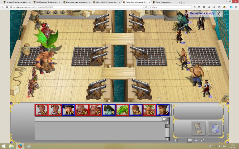Click the 'Вернуться в игру' link
Image resolution: width=239 pixels, height=149 pixels.
[x=202, y=14]
